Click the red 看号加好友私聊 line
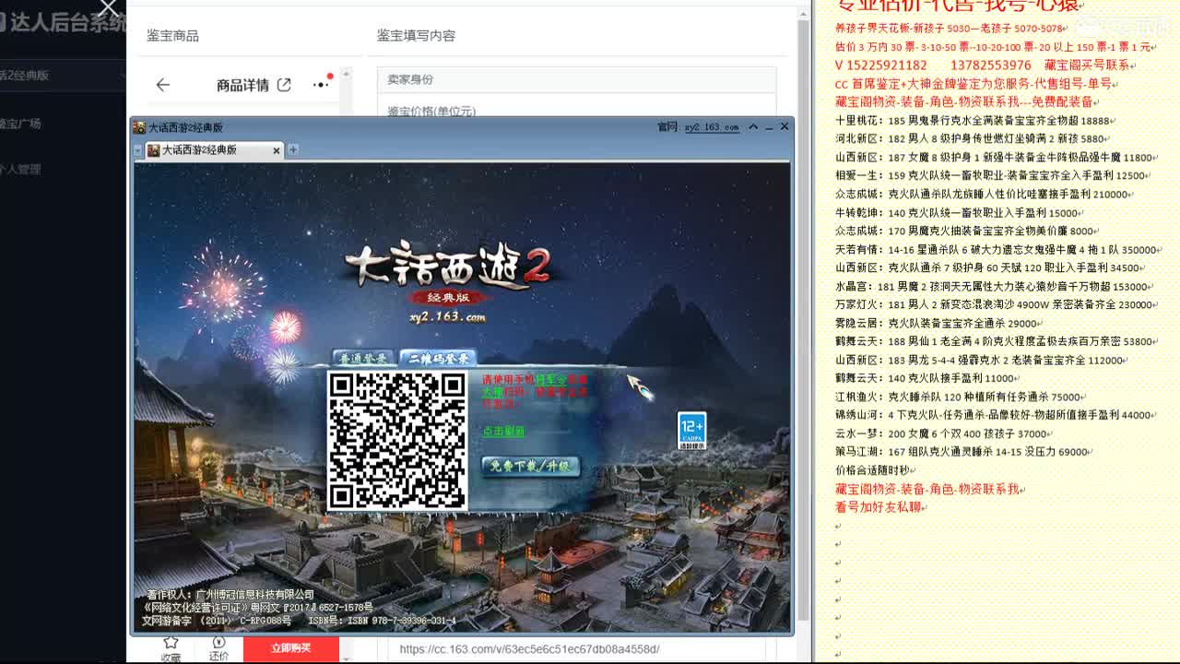 point(880,508)
